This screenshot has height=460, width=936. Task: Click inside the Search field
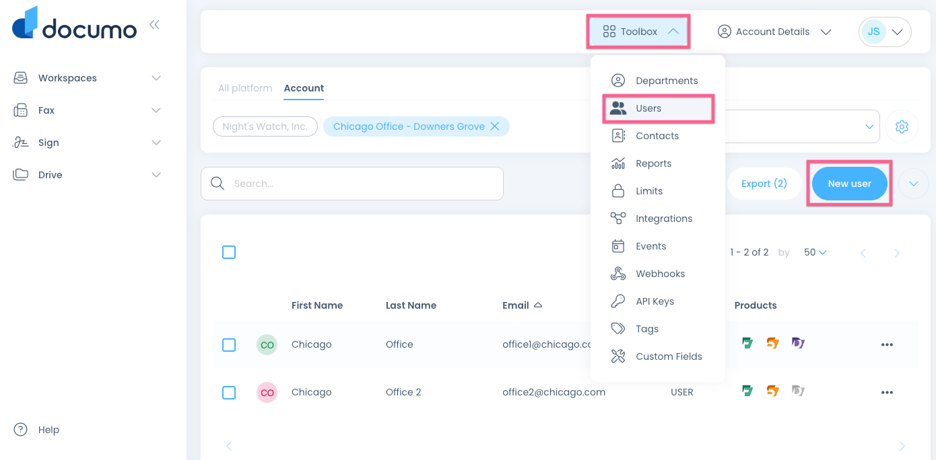click(x=352, y=183)
